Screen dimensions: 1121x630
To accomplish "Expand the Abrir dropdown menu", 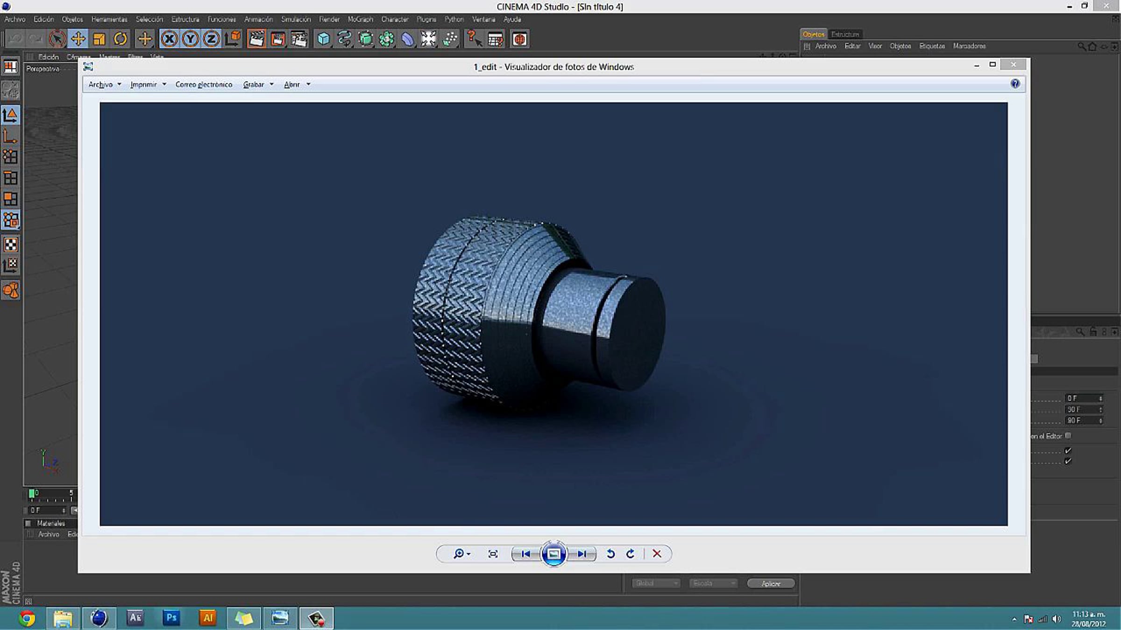I will click(x=297, y=84).
